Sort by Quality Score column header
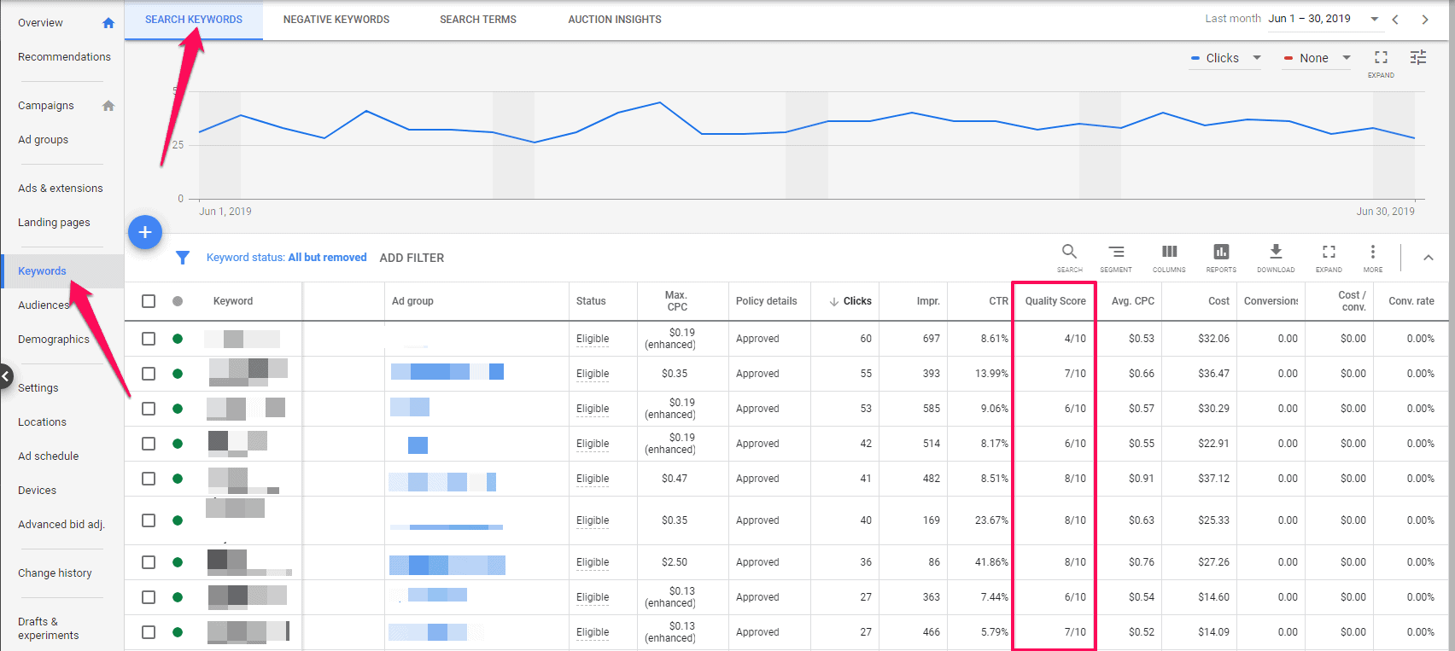Screen dimensions: 1455x651 1055,301
